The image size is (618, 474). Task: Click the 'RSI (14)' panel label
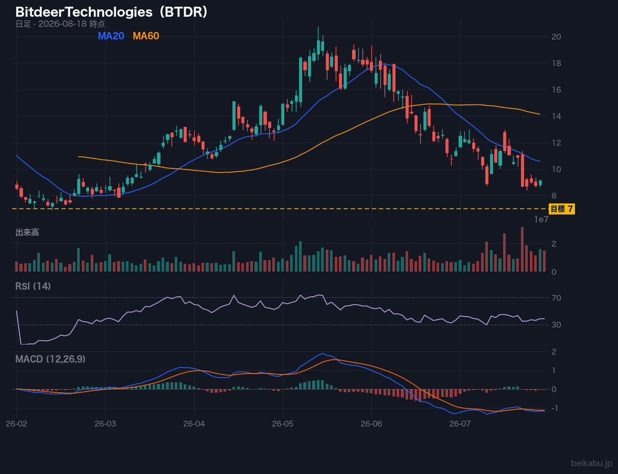33,286
